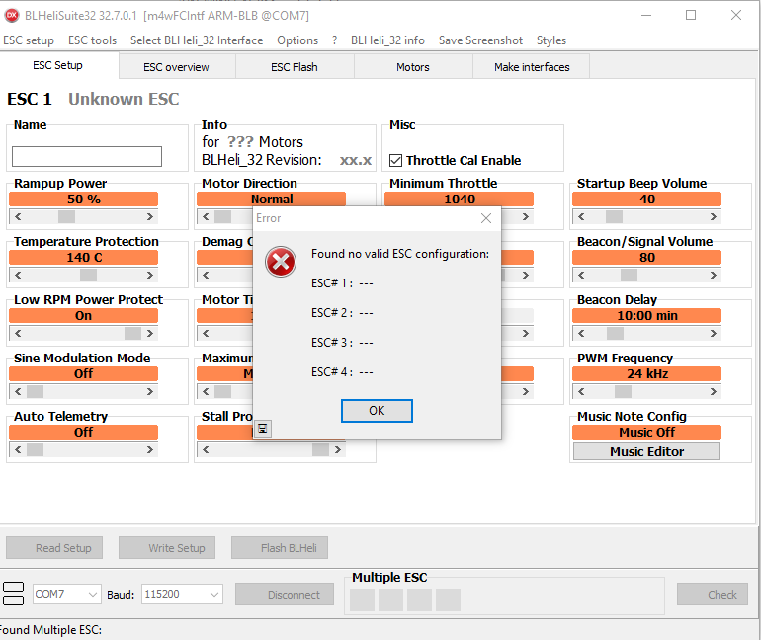Click Auto Telemetry left arrow
The image size is (761, 640).
tap(18, 450)
